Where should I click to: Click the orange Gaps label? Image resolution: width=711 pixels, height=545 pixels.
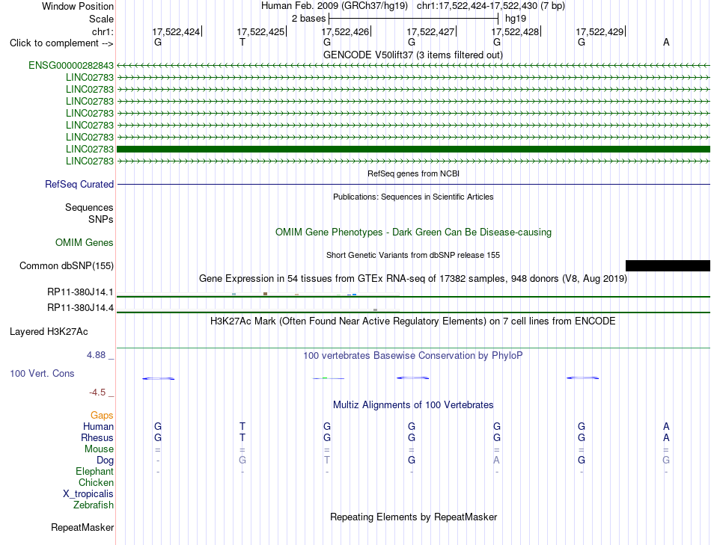pyautogui.click(x=102, y=416)
